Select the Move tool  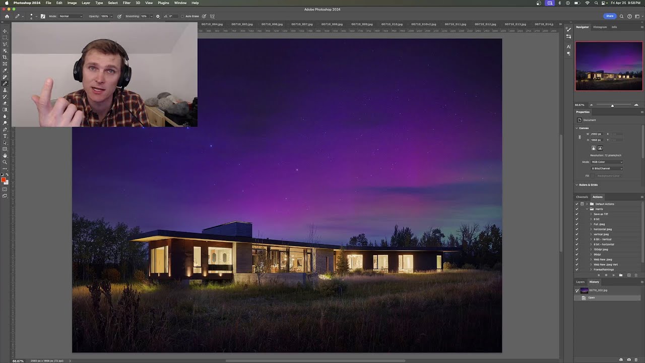5,31
